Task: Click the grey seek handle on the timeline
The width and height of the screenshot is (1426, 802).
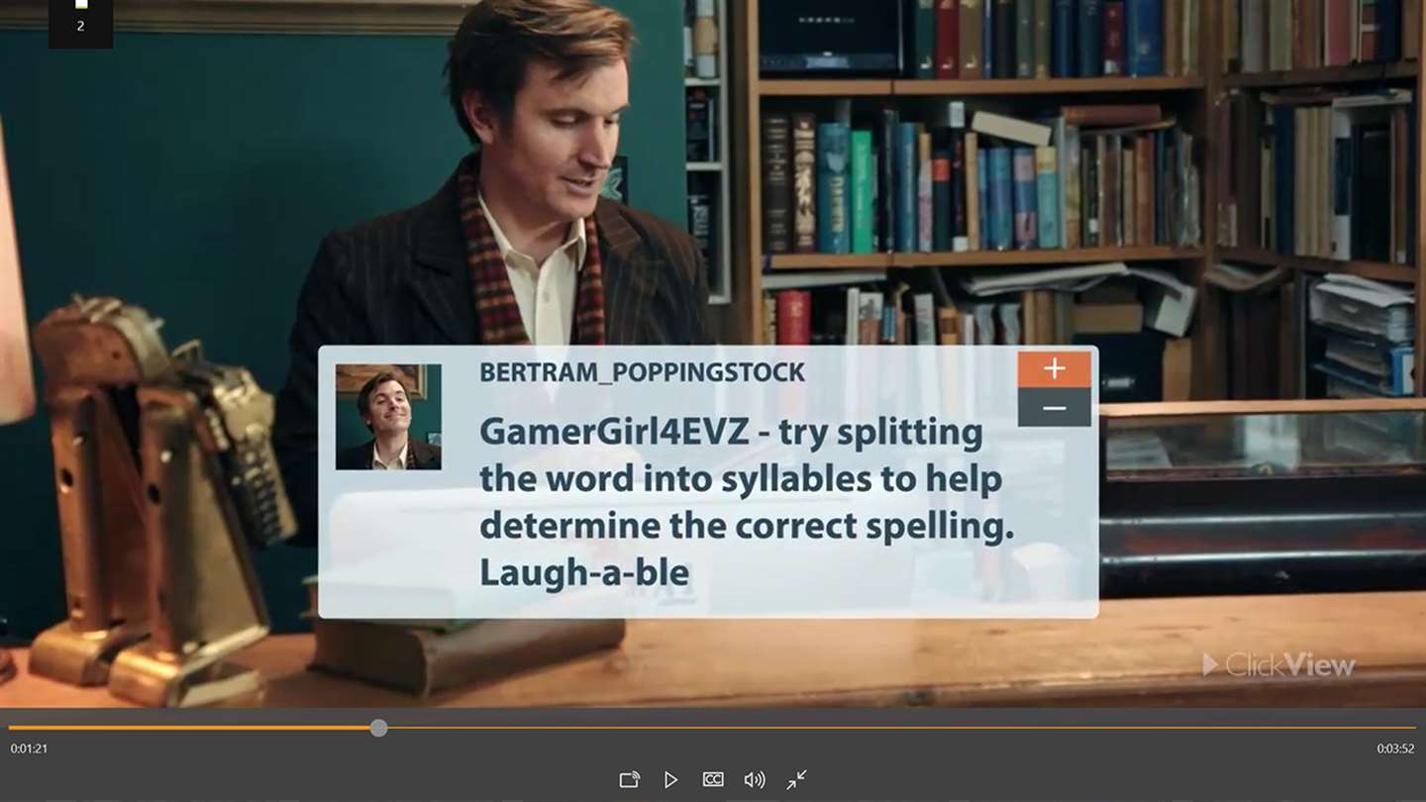Action: tap(378, 728)
